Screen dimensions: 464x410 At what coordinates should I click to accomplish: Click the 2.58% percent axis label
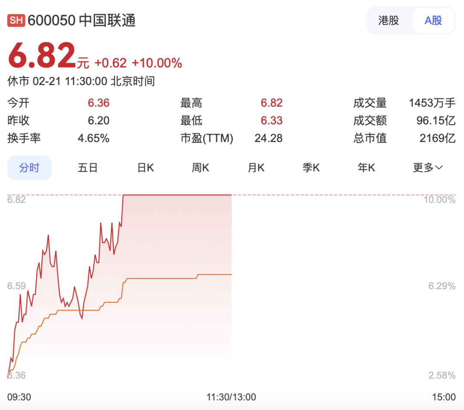(x=442, y=375)
